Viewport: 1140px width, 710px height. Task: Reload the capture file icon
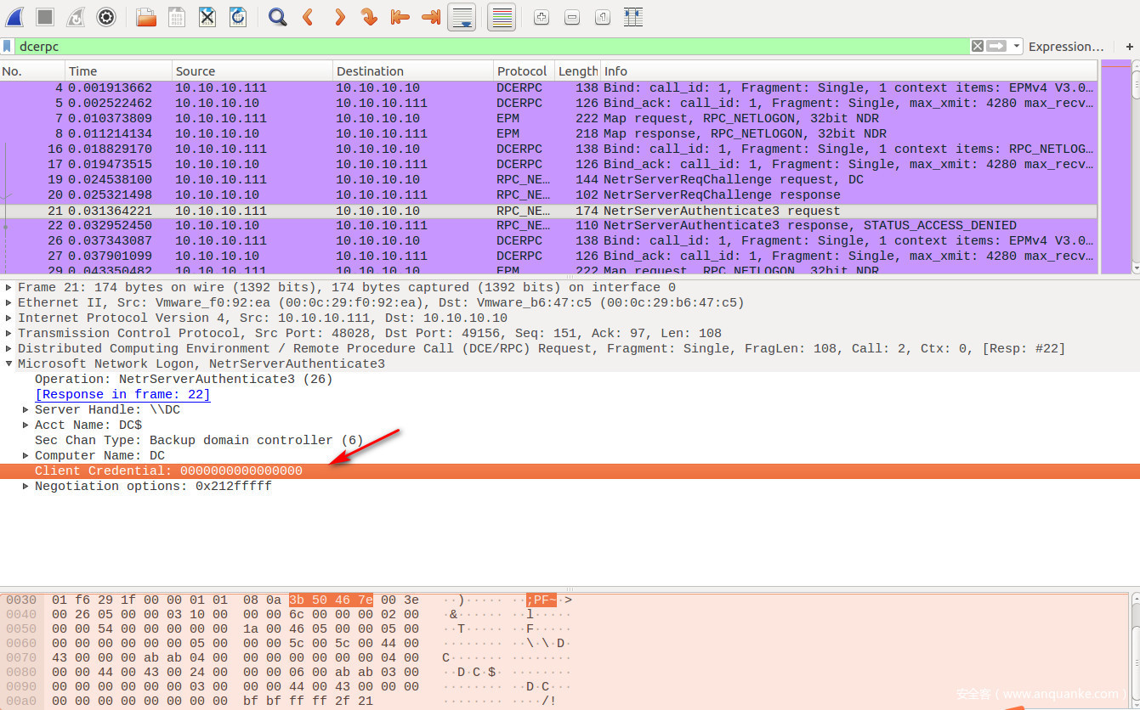point(238,17)
